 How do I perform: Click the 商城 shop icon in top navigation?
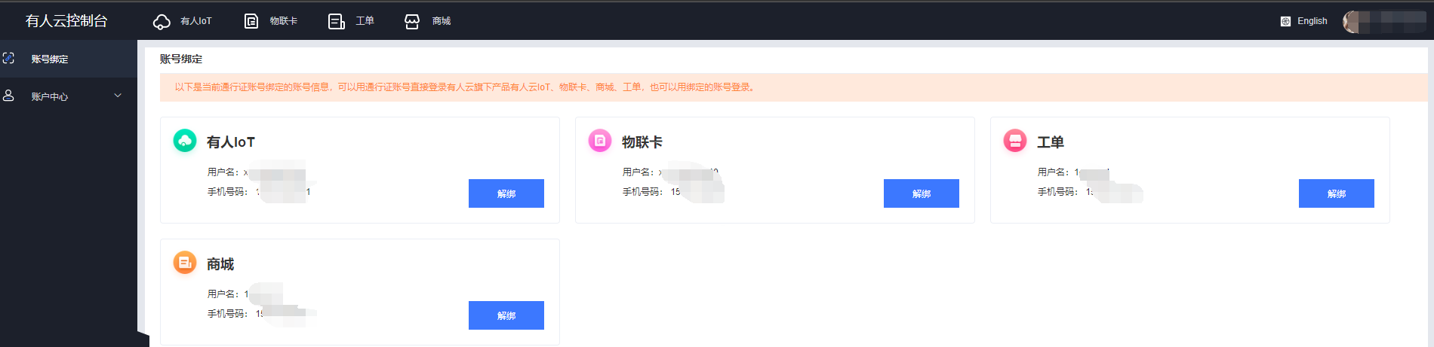coord(412,22)
